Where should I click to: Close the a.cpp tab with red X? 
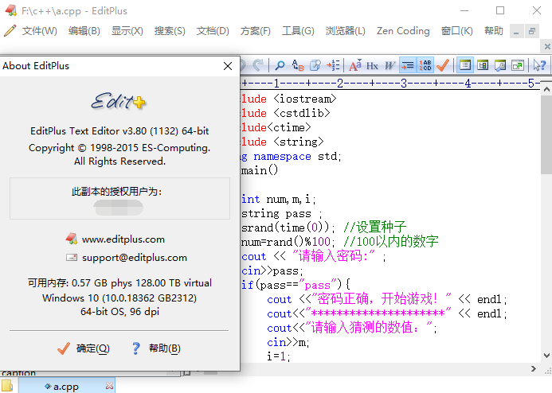coord(109,386)
